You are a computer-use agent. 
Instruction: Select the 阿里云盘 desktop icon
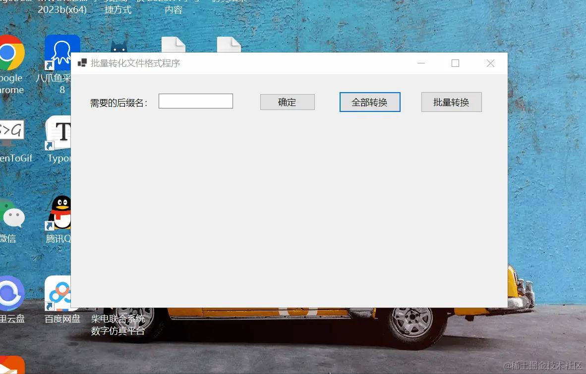click(11, 293)
